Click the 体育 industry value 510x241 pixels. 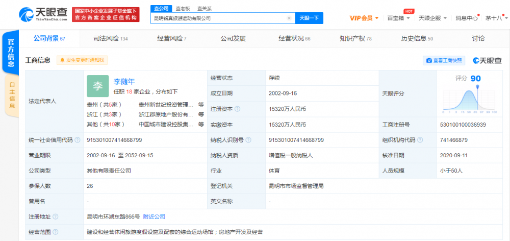click(274, 171)
